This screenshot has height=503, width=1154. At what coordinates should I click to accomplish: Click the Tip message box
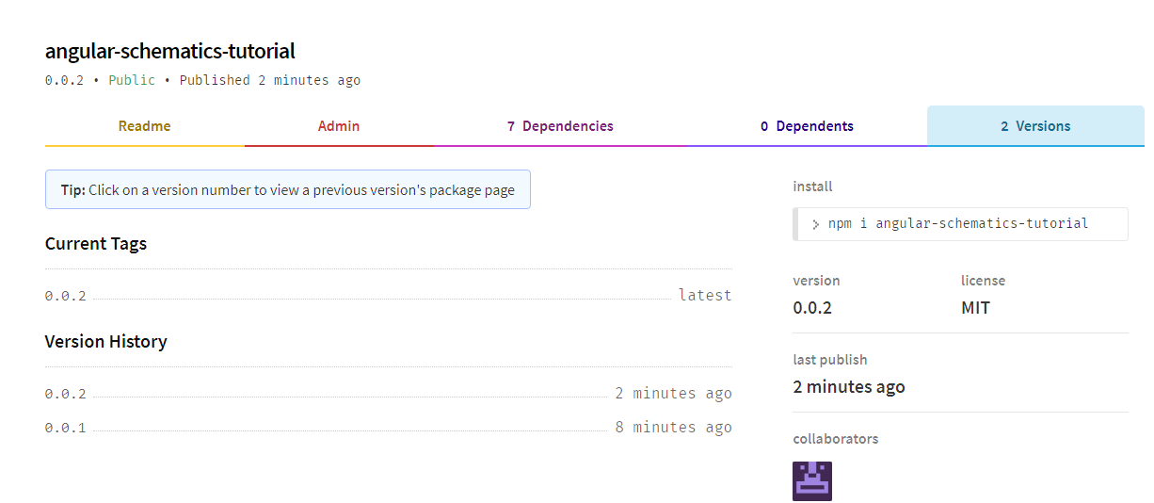tap(288, 189)
